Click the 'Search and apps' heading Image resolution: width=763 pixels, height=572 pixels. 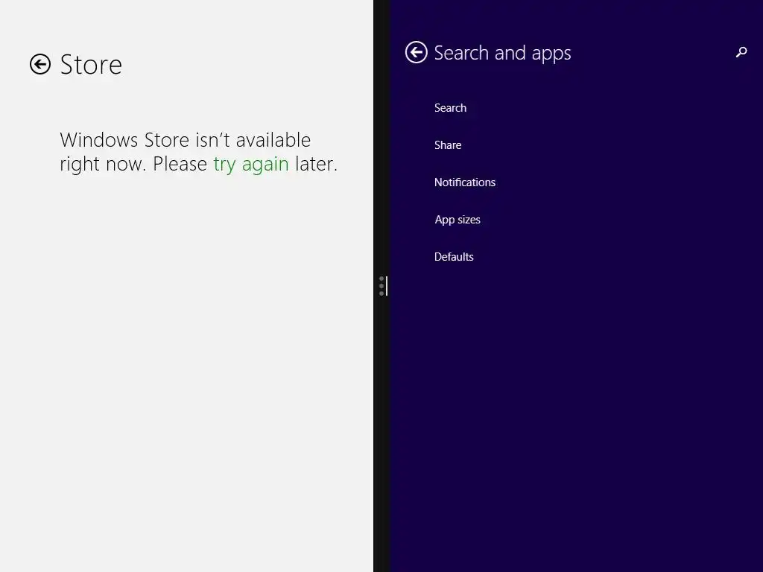[x=502, y=53]
